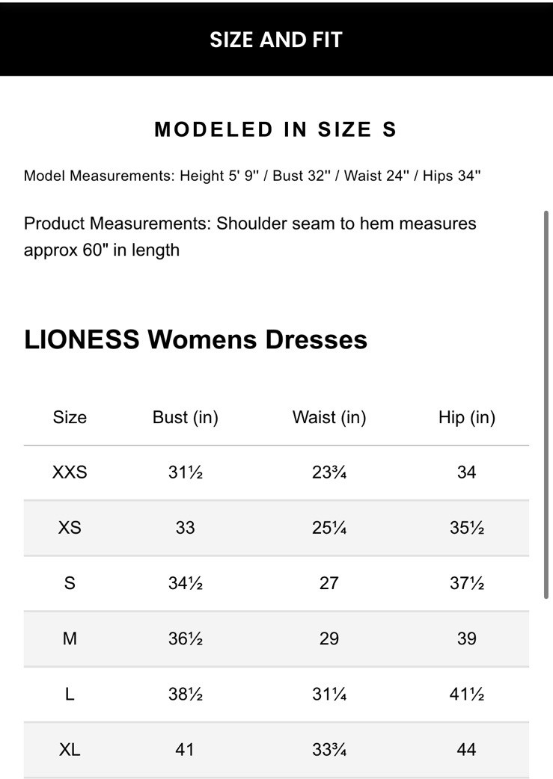Select the XS size row label
Image resolution: width=553 pixels, height=779 pixels.
tap(70, 528)
